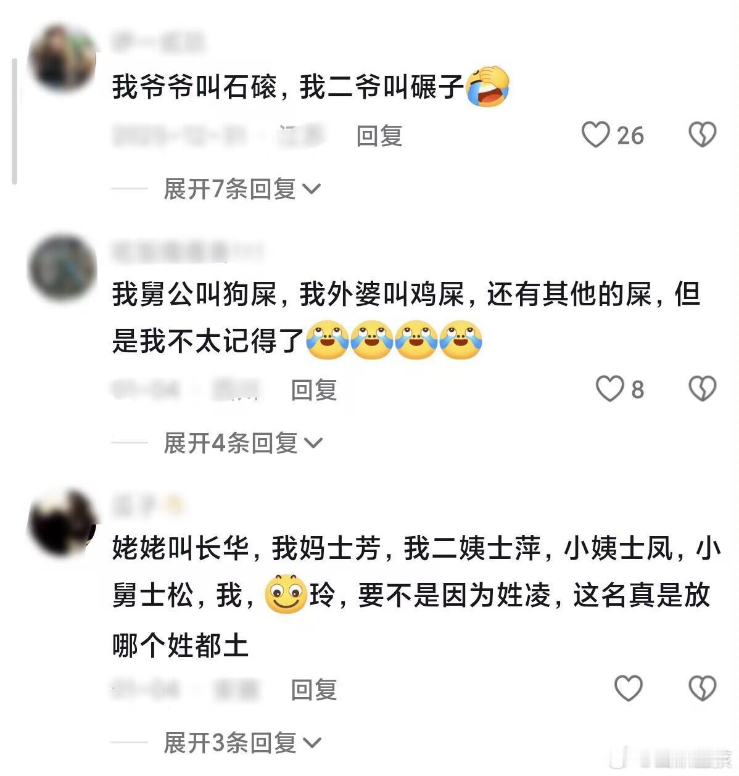Viewport: 739px width, 776px height.
Task: Reply to the 石磙 comment via 回复
Action: (379, 136)
